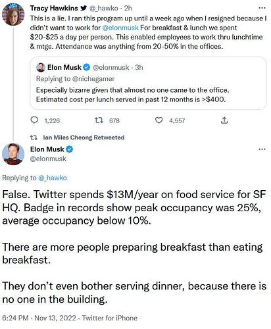This screenshot has height=329, width=271.
Task: Click the Twitter for iPhone source label
Action: tap(110, 318)
